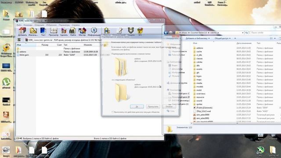Viewport: 281px width, 158px height.
Task: Open 'Добавить в библиотеку' dropdown in Explorer
Action: point(198,38)
